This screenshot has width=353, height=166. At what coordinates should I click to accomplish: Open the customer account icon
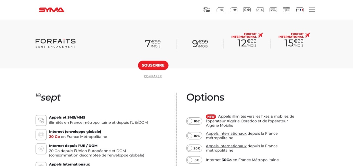tap(247, 10)
